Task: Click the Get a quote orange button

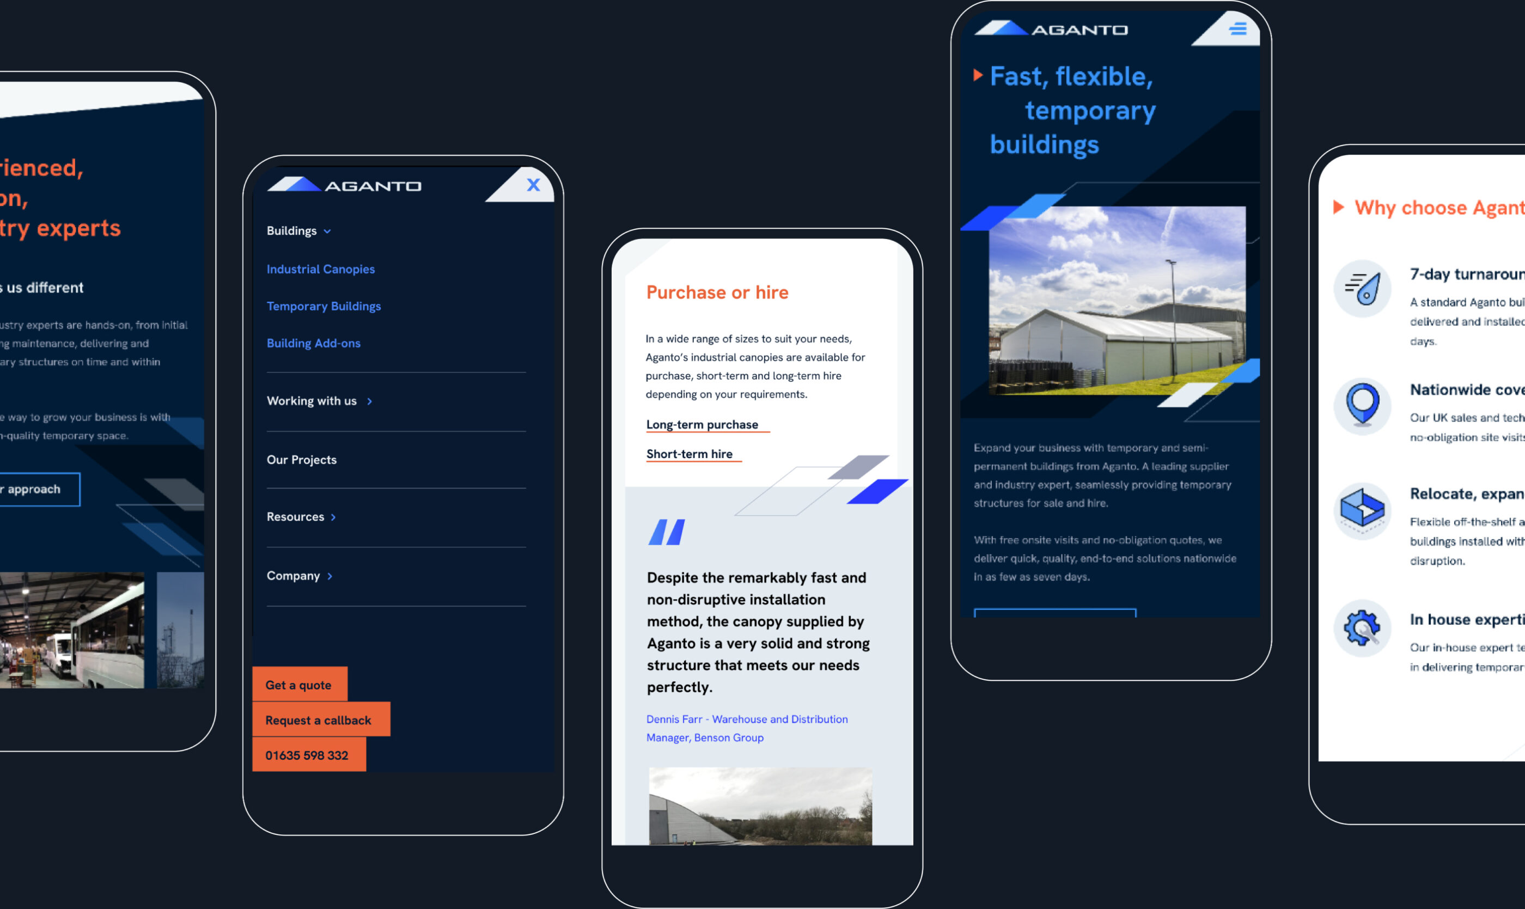Action: pos(300,685)
